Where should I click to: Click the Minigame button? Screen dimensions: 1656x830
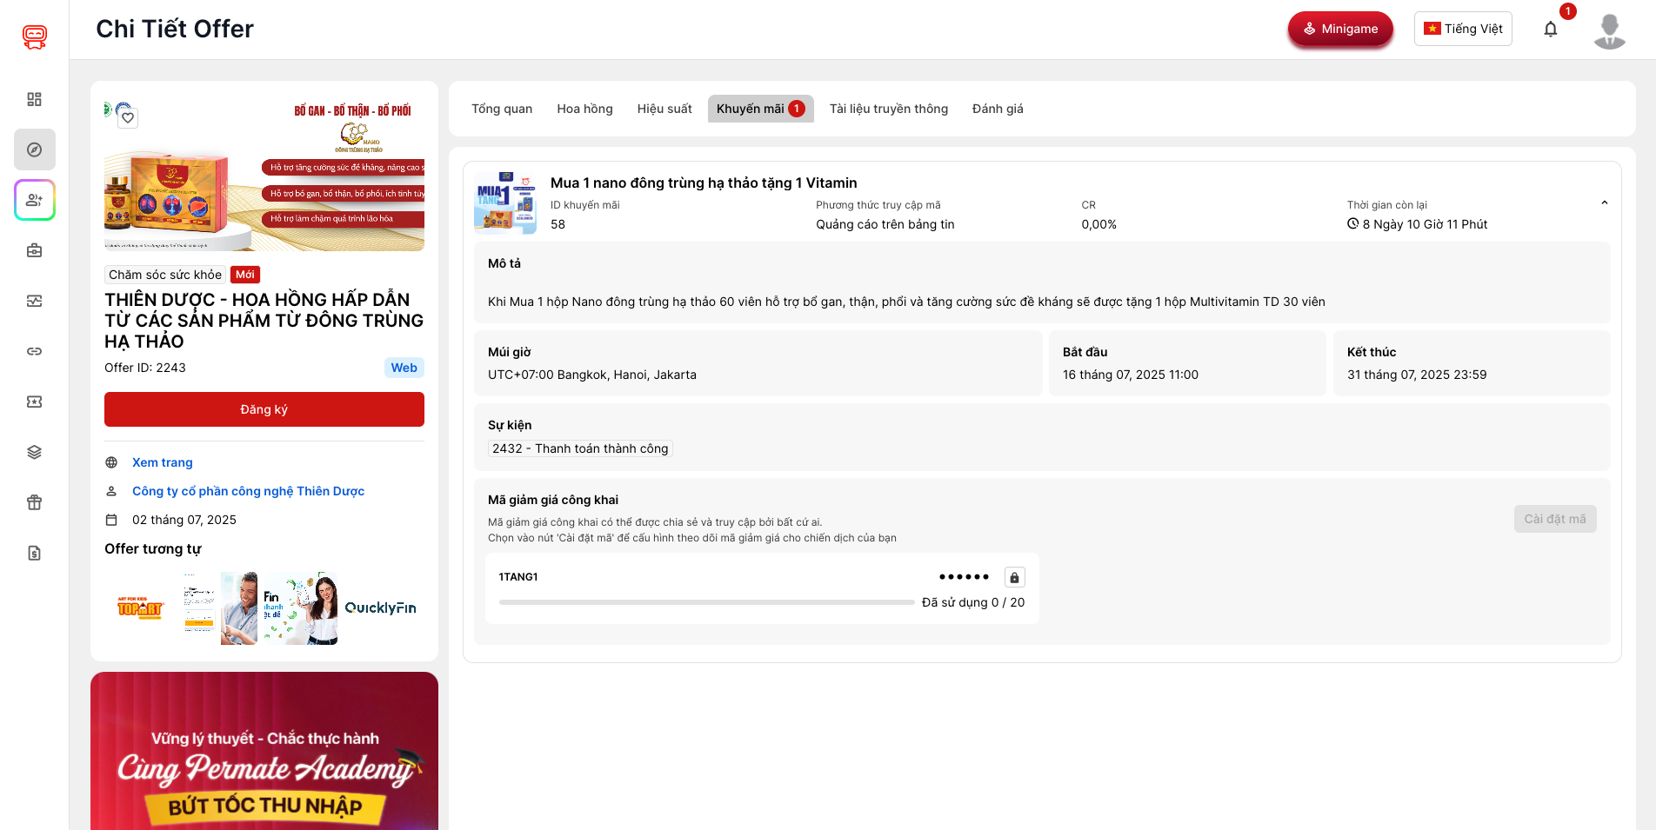(x=1340, y=29)
